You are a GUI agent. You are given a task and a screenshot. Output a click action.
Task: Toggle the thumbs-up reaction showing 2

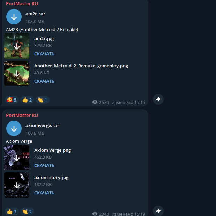[x=27, y=100]
